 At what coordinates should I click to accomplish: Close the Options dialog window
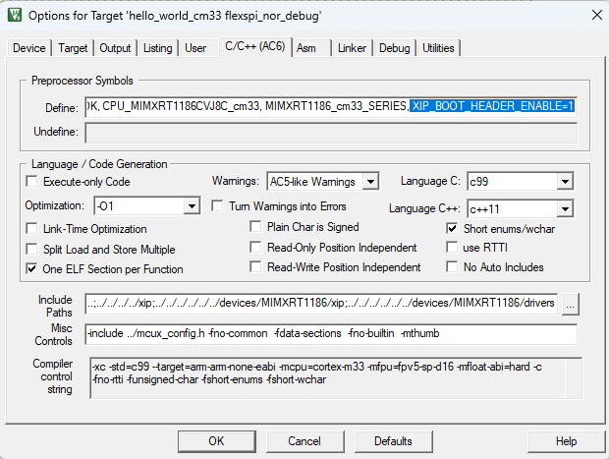pyautogui.click(x=585, y=15)
